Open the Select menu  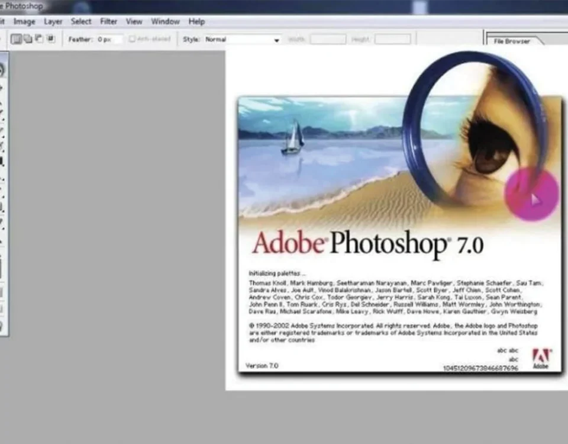(81, 21)
